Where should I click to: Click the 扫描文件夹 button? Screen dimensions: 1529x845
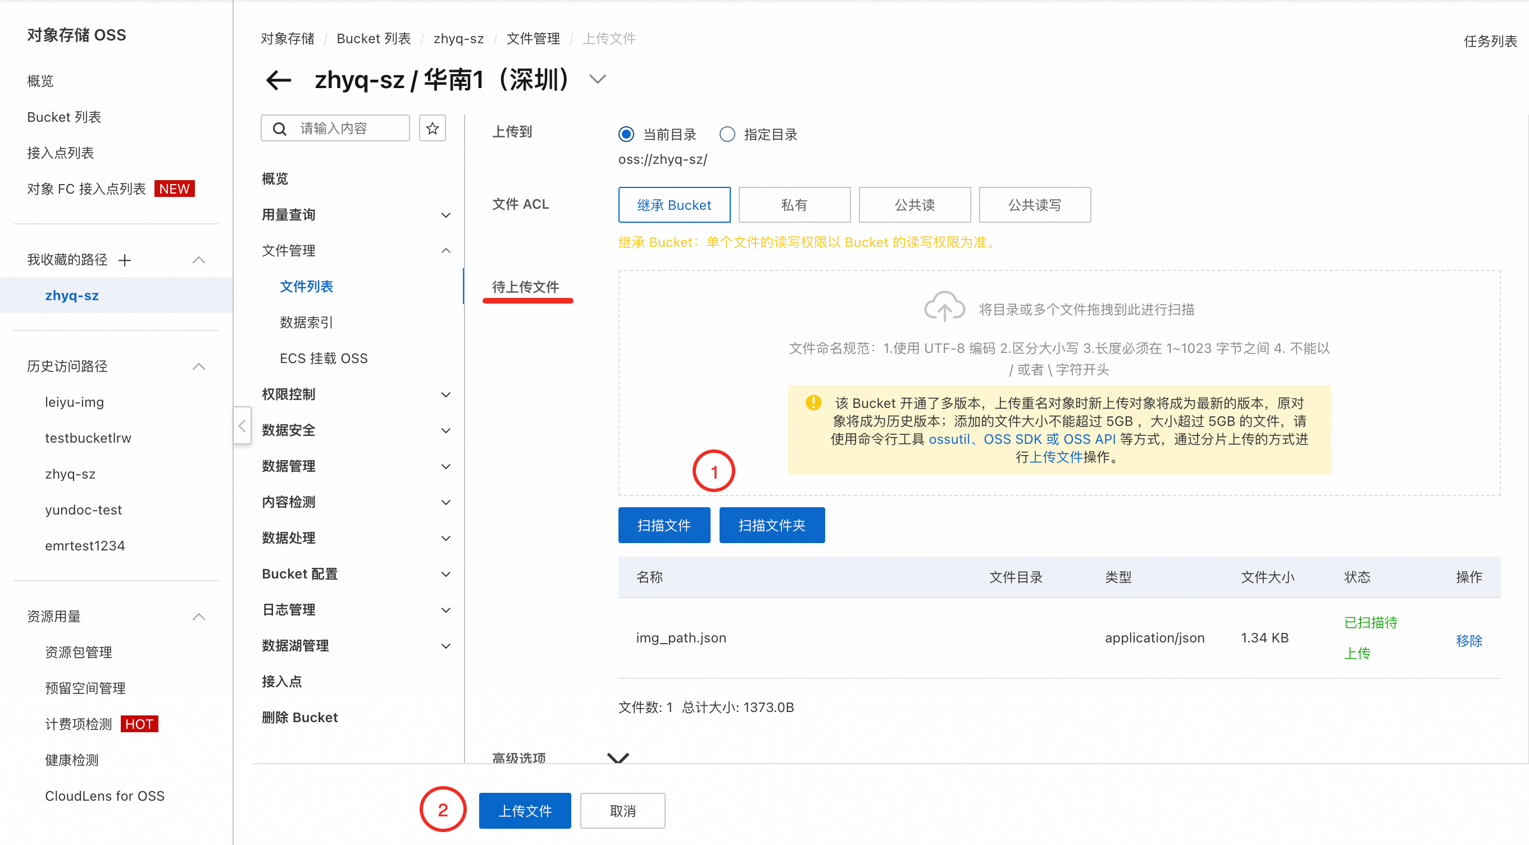pyautogui.click(x=771, y=525)
